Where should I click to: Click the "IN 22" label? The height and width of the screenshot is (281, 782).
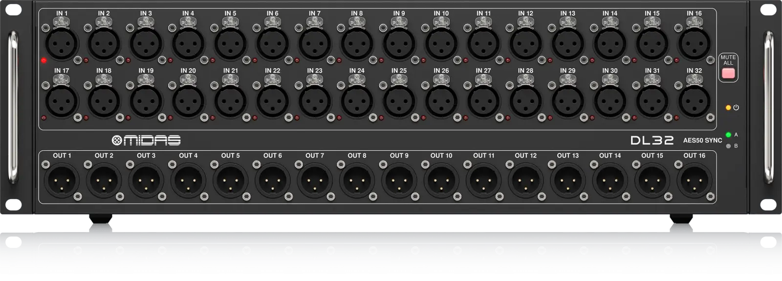(272, 71)
